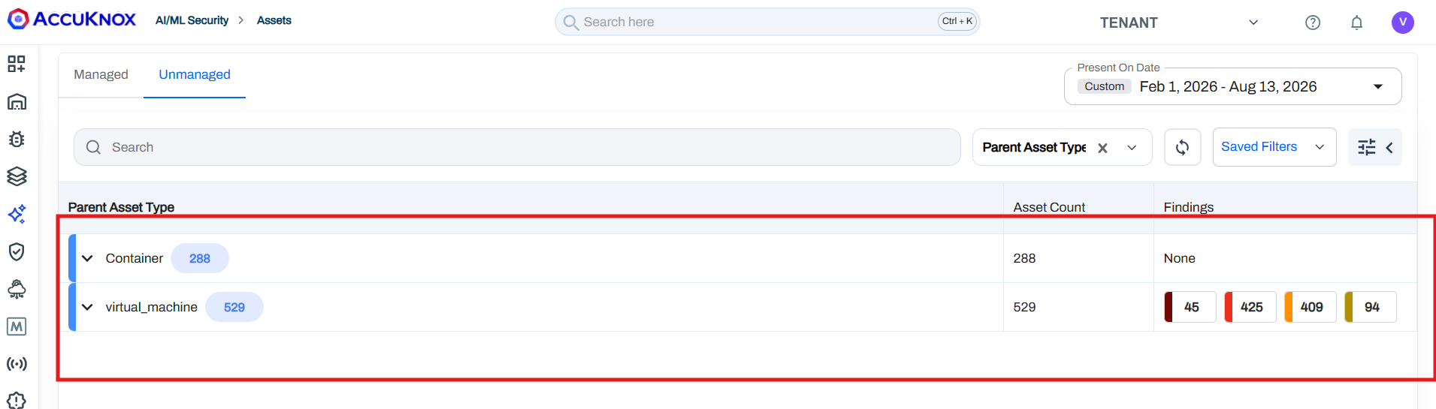
Task: Open the stacked layers icon in sidebar
Action: 17,176
